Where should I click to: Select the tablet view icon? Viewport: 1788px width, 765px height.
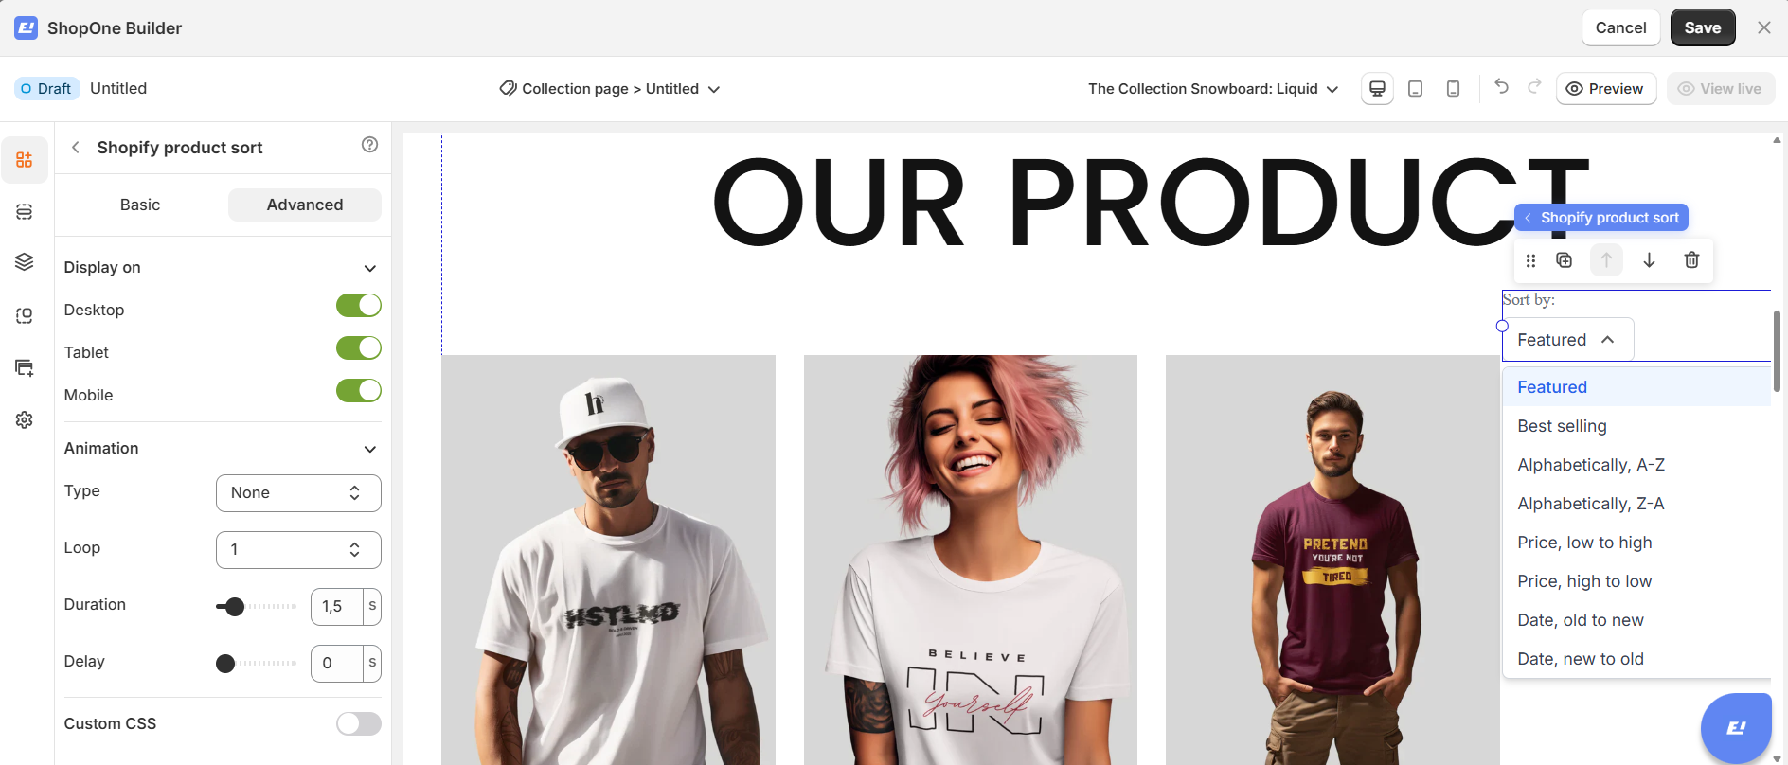(x=1415, y=88)
